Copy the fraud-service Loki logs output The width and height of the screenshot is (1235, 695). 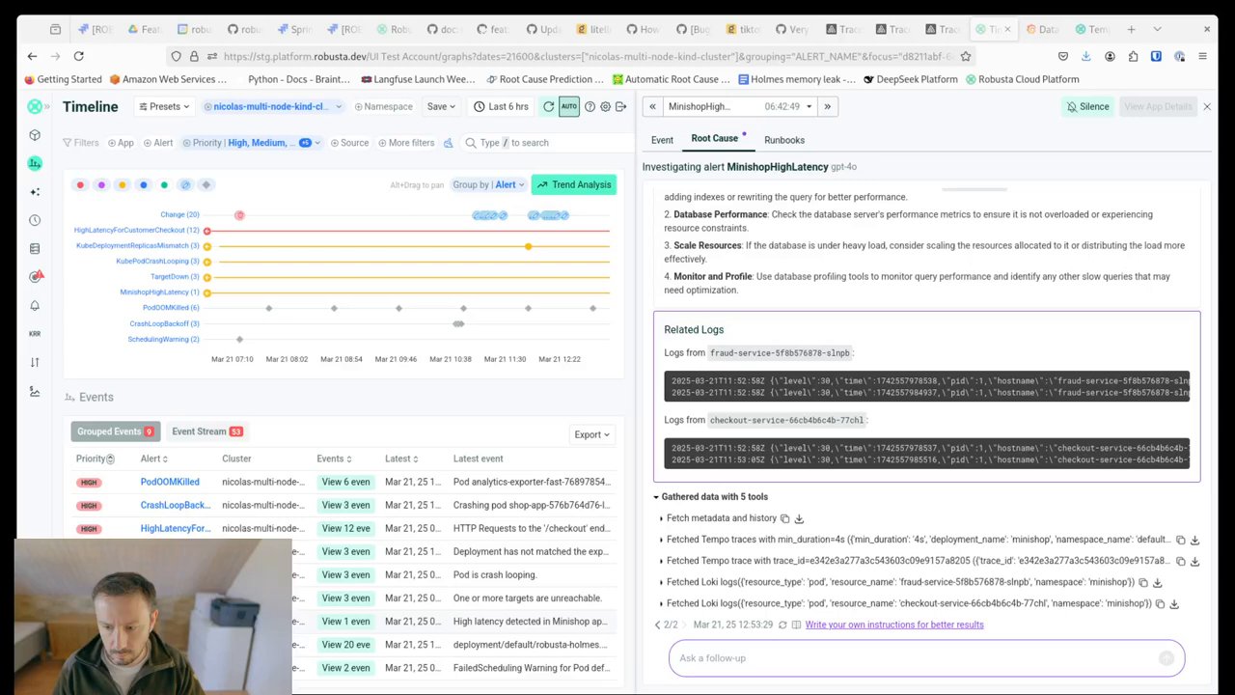pos(1142,582)
